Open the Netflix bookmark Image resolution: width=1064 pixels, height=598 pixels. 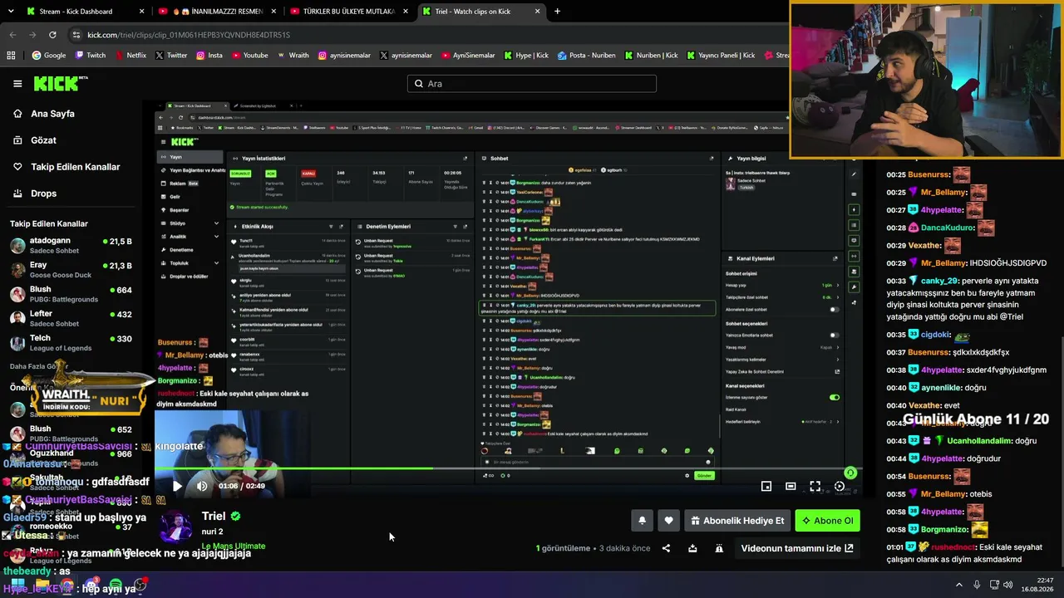tap(130, 56)
